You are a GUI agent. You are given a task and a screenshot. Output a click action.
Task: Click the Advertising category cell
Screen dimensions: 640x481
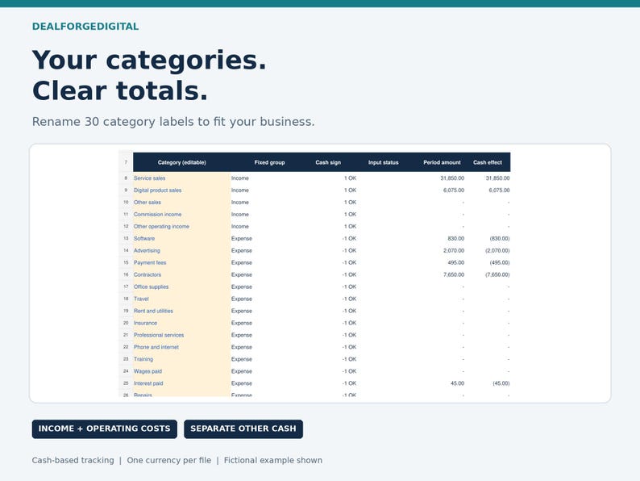[181, 250]
